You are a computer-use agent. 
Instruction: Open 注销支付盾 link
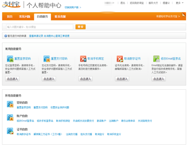[72, 134]
